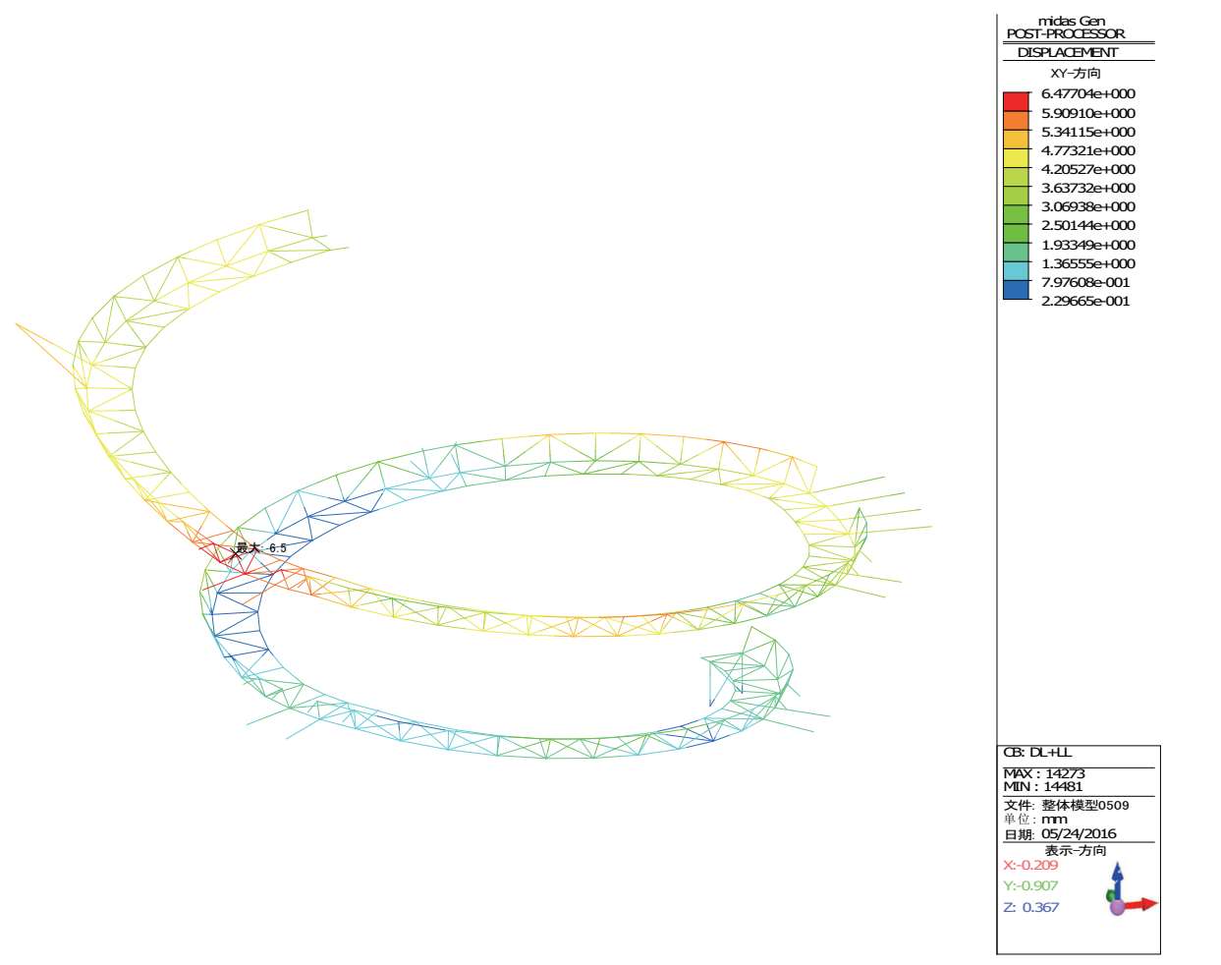Click the file name 整体模型0509
1221x965 pixels.
1085,805
